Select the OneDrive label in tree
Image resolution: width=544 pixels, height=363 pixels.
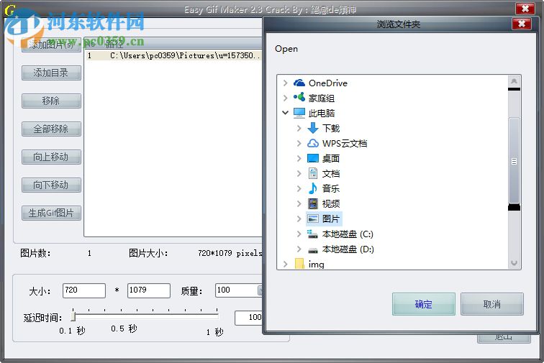tap(328, 83)
